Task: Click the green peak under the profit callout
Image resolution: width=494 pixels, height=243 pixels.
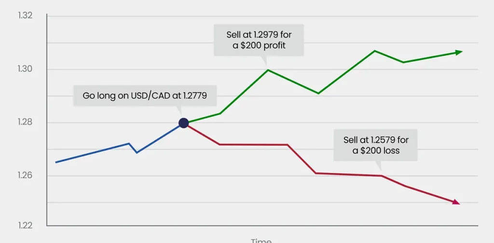Action: click(x=268, y=70)
